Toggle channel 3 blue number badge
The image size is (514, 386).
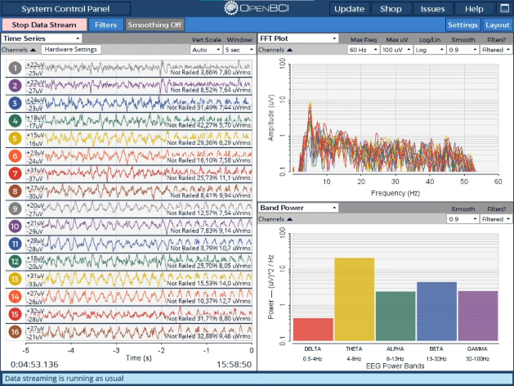tap(15, 103)
